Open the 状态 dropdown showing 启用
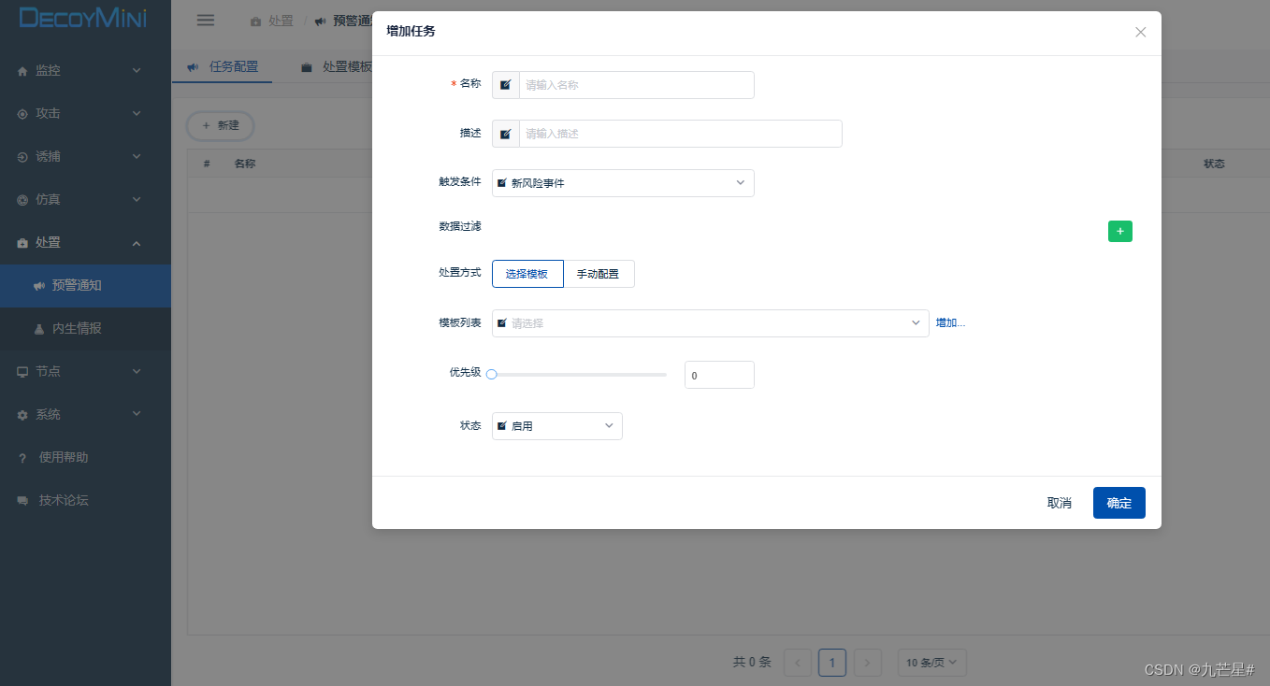Viewport: 1270px width, 686px height. tap(557, 426)
